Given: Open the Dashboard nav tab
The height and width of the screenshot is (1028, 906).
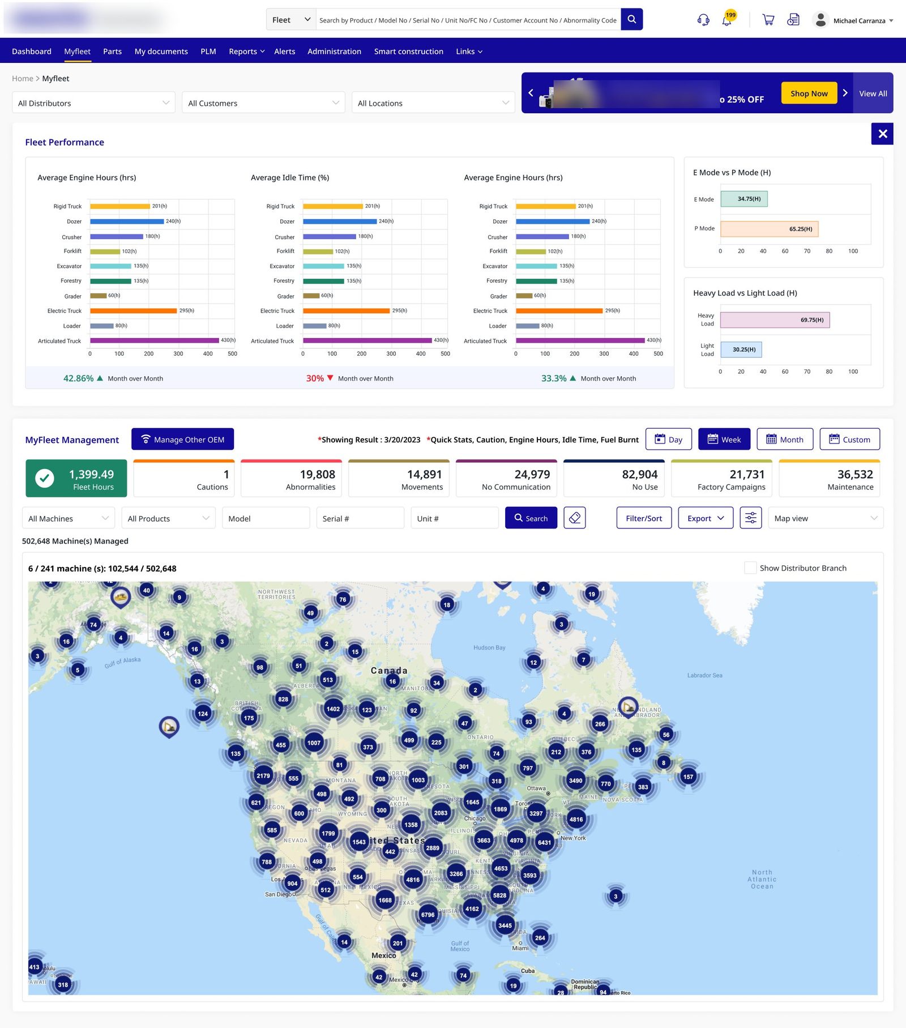Looking at the screenshot, I should point(32,51).
